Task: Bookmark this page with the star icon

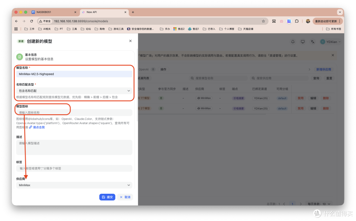Action: coord(263,21)
